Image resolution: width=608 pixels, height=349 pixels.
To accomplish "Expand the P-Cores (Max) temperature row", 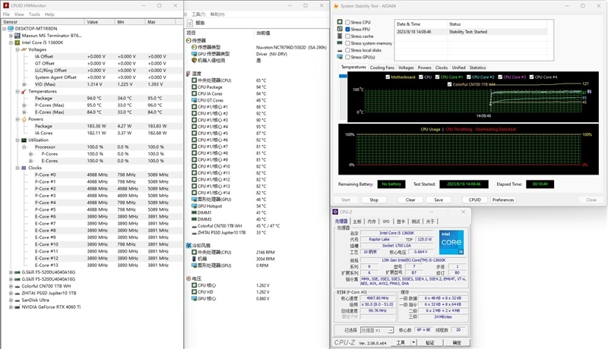I will tap(24, 105).
